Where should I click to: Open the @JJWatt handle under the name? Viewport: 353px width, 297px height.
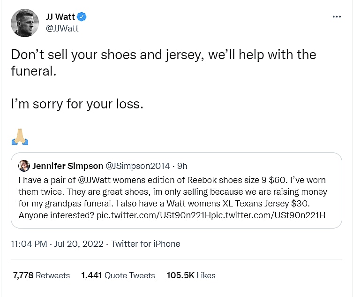[63, 28]
